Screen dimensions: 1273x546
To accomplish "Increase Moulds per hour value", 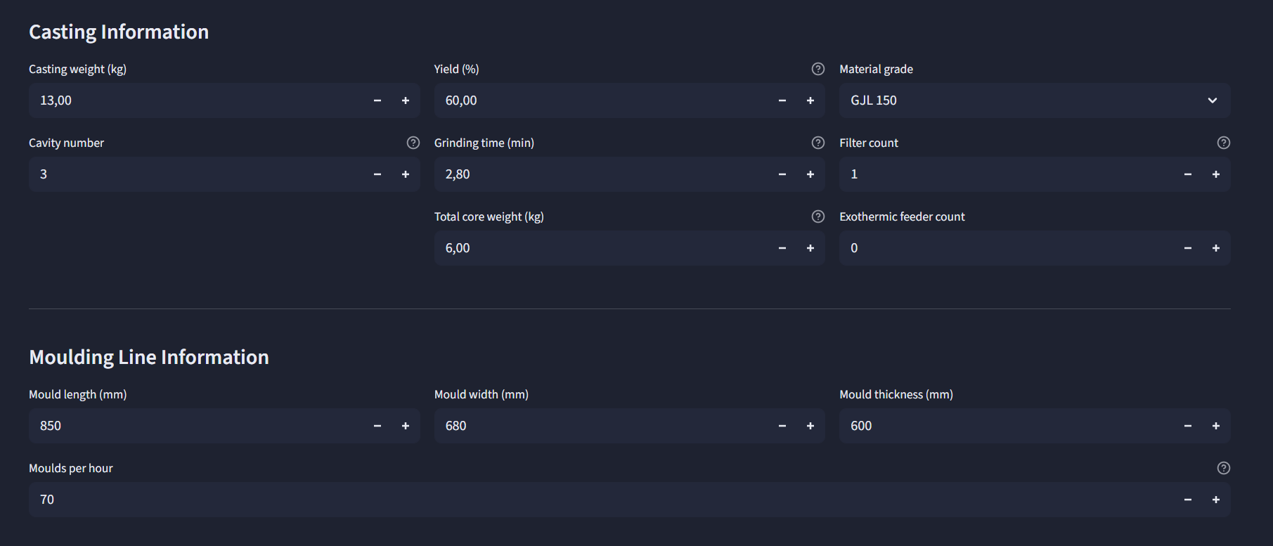I will pos(1216,500).
